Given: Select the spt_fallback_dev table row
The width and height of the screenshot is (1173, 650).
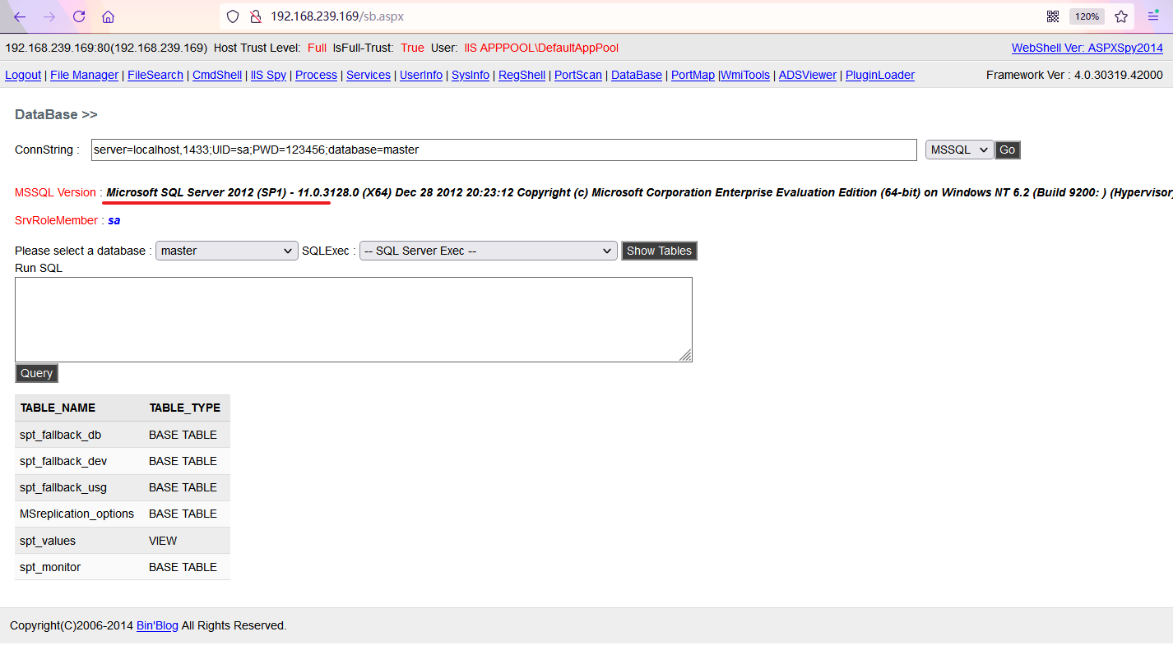Looking at the screenshot, I should point(123,461).
